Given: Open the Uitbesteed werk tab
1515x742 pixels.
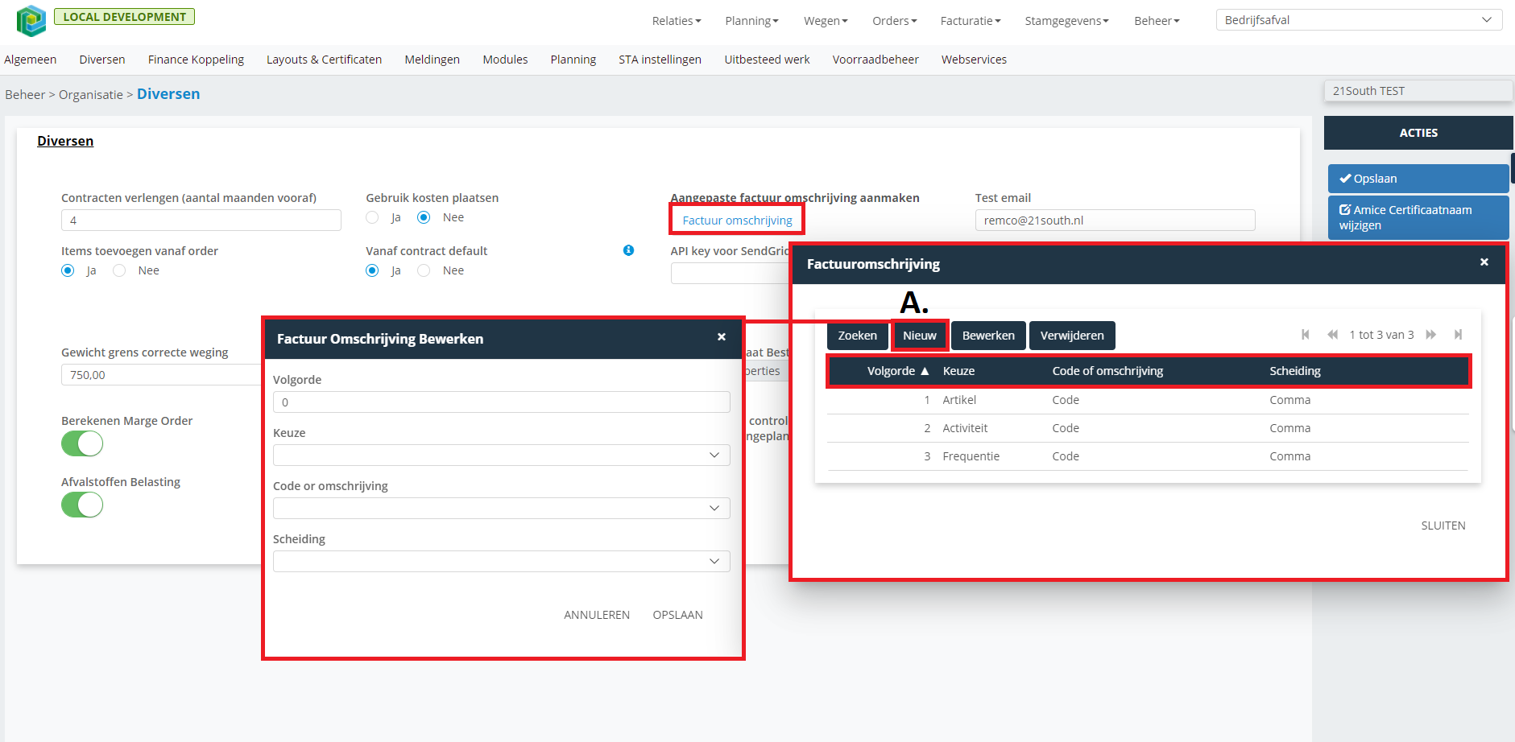Looking at the screenshot, I should 767,60.
